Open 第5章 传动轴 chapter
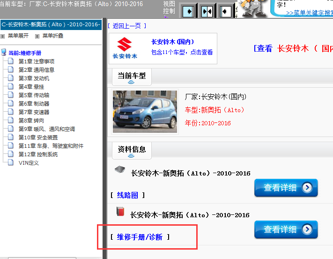Viewport: 333px width, 259px height. pos(34,95)
